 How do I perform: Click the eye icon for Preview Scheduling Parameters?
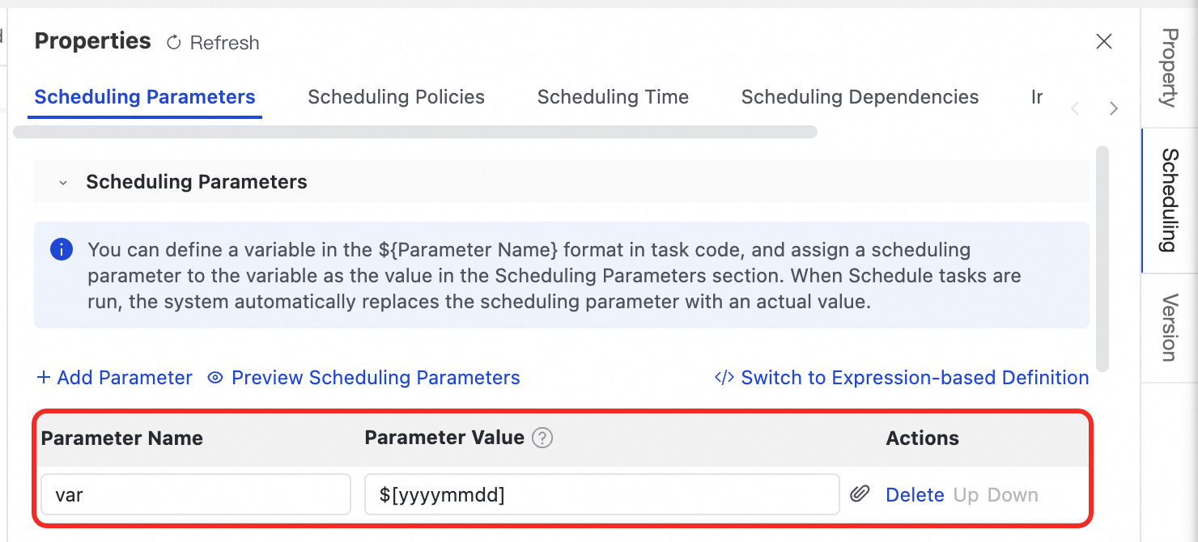pyautogui.click(x=215, y=378)
